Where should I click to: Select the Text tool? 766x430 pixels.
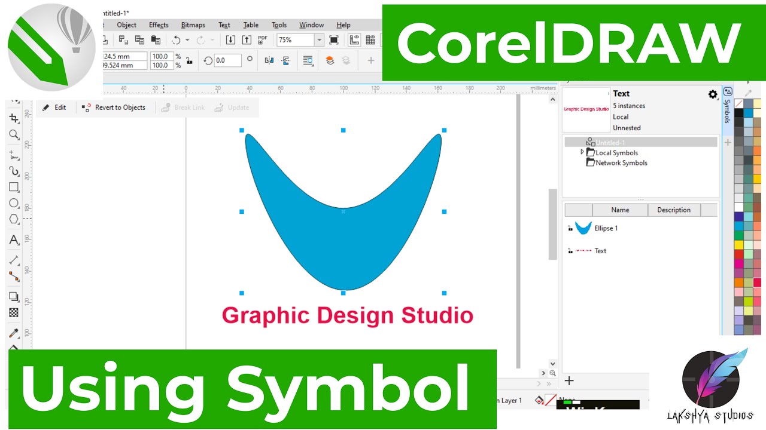14,240
